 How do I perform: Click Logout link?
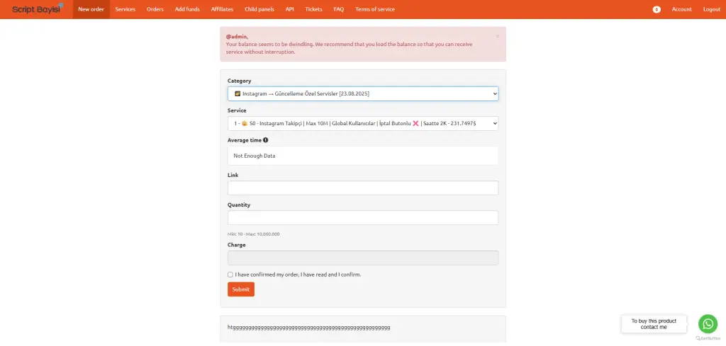(712, 9)
